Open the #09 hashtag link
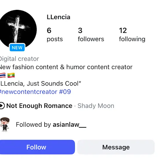This screenshot has width=162, height=162. pos(65,92)
